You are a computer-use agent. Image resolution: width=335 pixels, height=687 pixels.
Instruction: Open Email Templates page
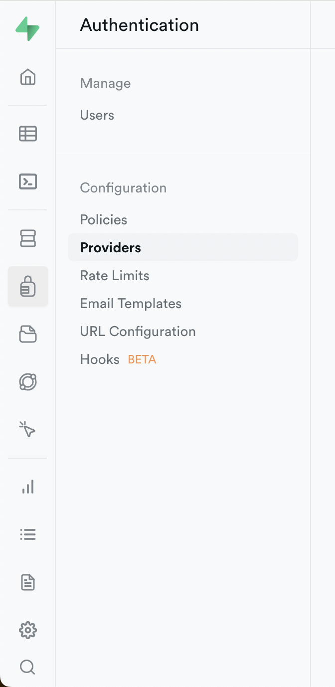pyautogui.click(x=131, y=304)
